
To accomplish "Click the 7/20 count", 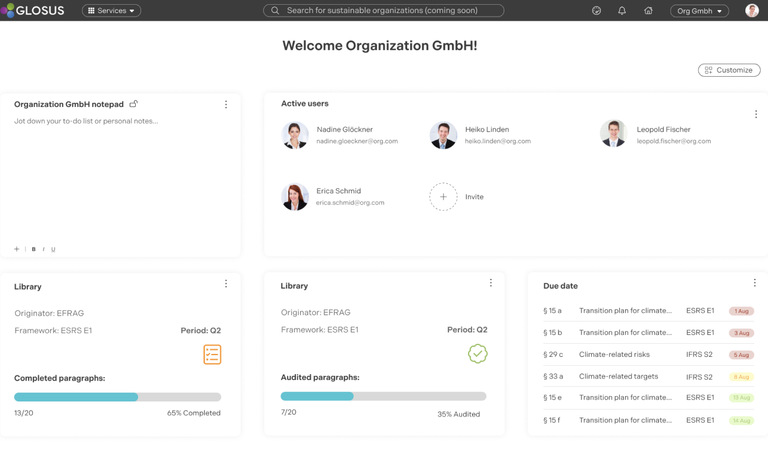I will click(288, 412).
